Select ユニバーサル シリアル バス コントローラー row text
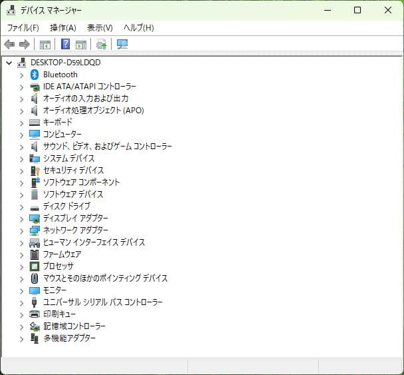Image resolution: width=404 pixels, height=375 pixels. [103, 302]
